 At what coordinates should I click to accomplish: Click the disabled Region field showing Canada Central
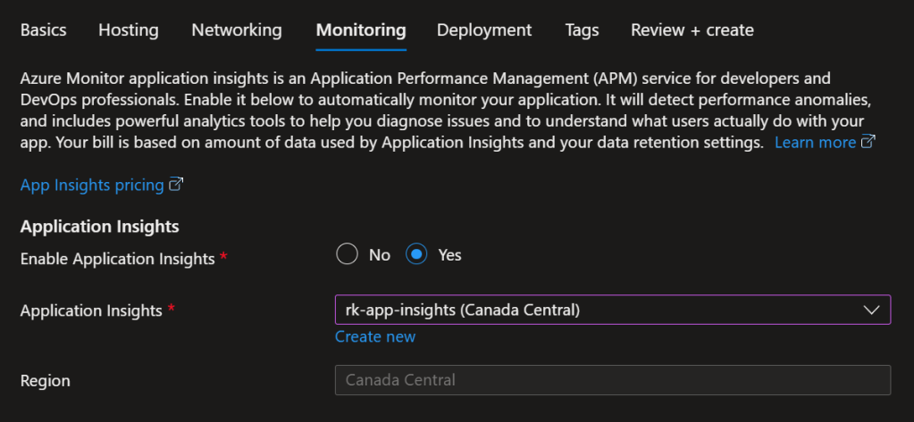[x=612, y=380]
